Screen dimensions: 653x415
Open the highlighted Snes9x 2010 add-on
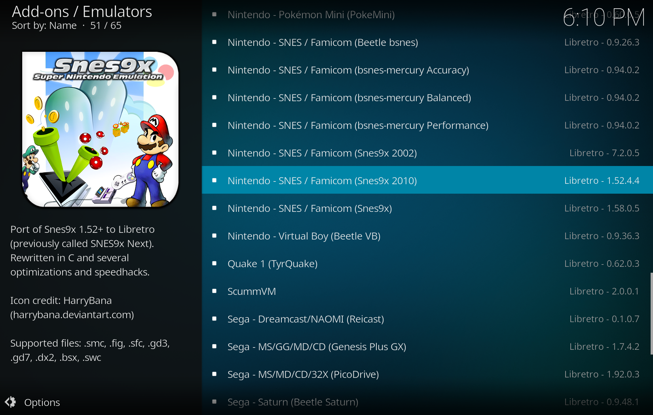click(427, 180)
